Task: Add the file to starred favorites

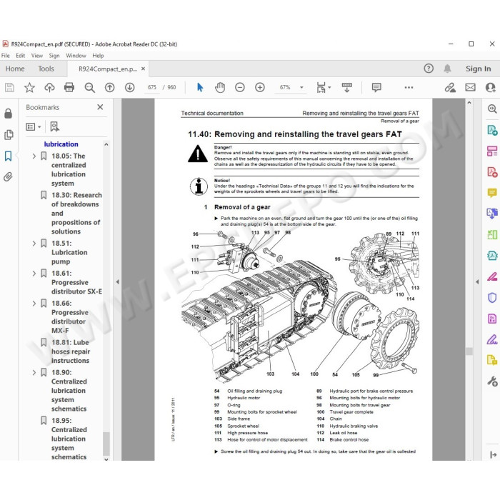Action: pos(30,87)
